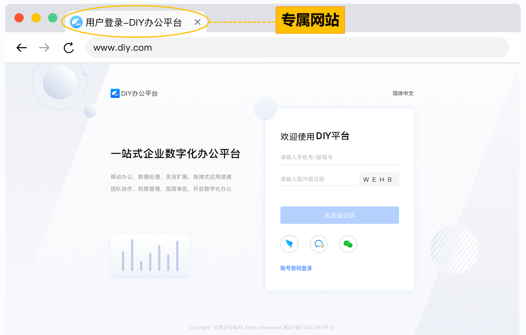526x335 pixels.
Task: Reload the page with the refresh icon
Action: (69, 48)
